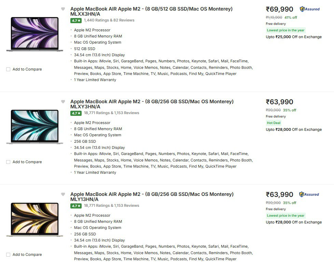The image size is (334, 263).
Task: Open 1,440 Ratings & 82 Reviews
Action: [x=109, y=20]
